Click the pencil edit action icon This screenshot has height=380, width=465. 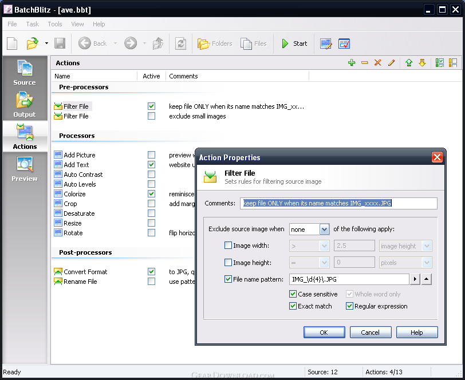392,63
